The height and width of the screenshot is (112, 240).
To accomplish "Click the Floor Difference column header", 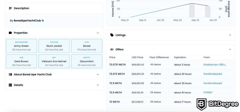I will pyautogui.click(x=159, y=57).
